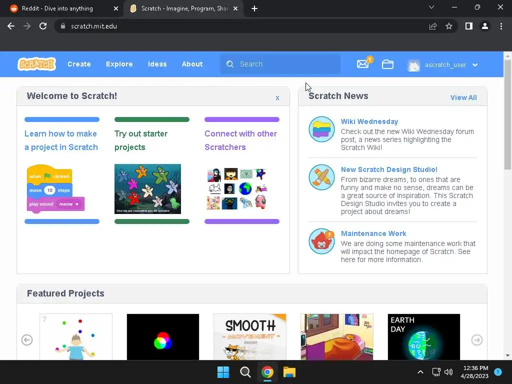Open the taskbar clock and date
Viewport: 512px width, 384px height.
click(x=475, y=372)
